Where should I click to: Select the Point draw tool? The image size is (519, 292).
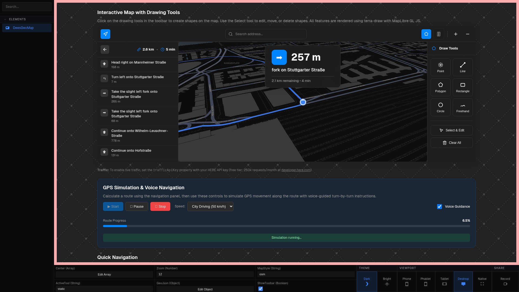pyautogui.click(x=440, y=67)
